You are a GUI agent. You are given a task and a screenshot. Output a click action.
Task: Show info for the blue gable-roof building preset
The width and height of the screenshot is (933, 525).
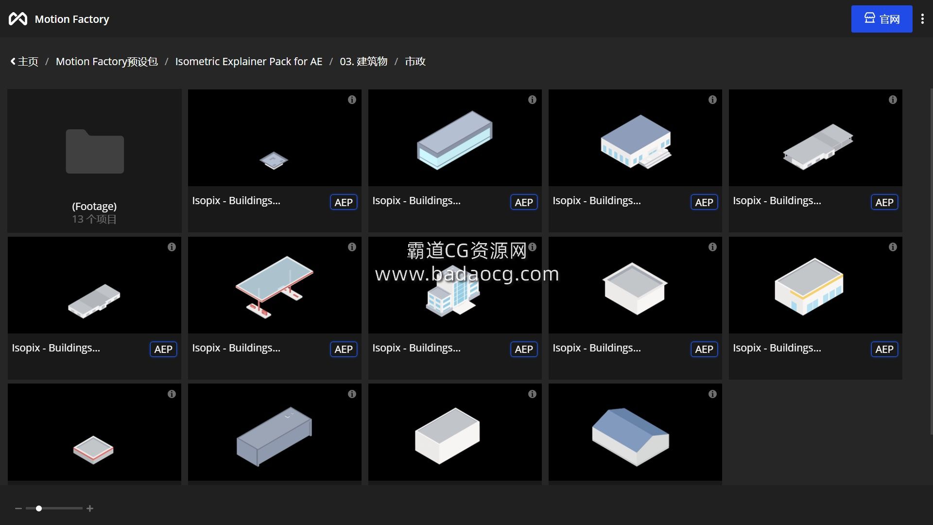pyautogui.click(x=712, y=394)
